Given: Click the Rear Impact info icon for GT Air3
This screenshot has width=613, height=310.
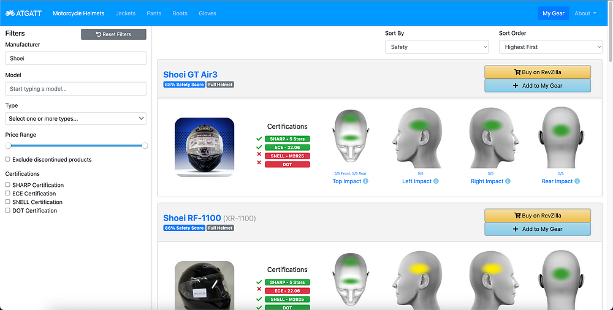Looking at the screenshot, I should (x=577, y=181).
